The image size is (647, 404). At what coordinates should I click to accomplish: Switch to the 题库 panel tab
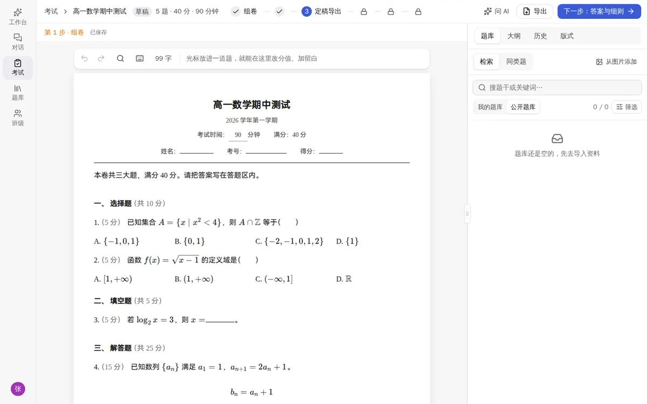coord(487,36)
